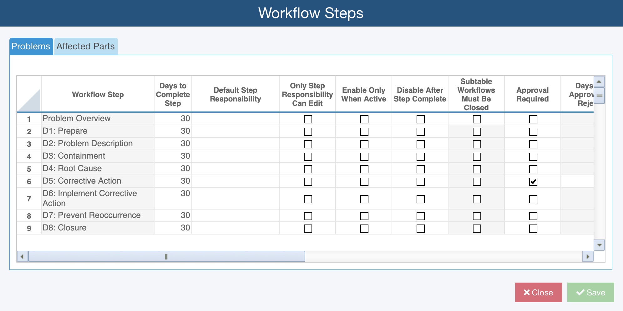Image resolution: width=623 pixels, height=311 pixels.
Task: Uncheck Approval Required for D5: Corrective Action
Action: coord(533,182)
